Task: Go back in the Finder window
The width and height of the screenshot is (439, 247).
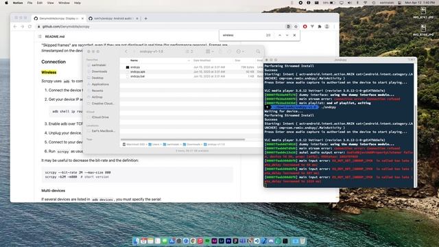Action: tap(126, 51)
